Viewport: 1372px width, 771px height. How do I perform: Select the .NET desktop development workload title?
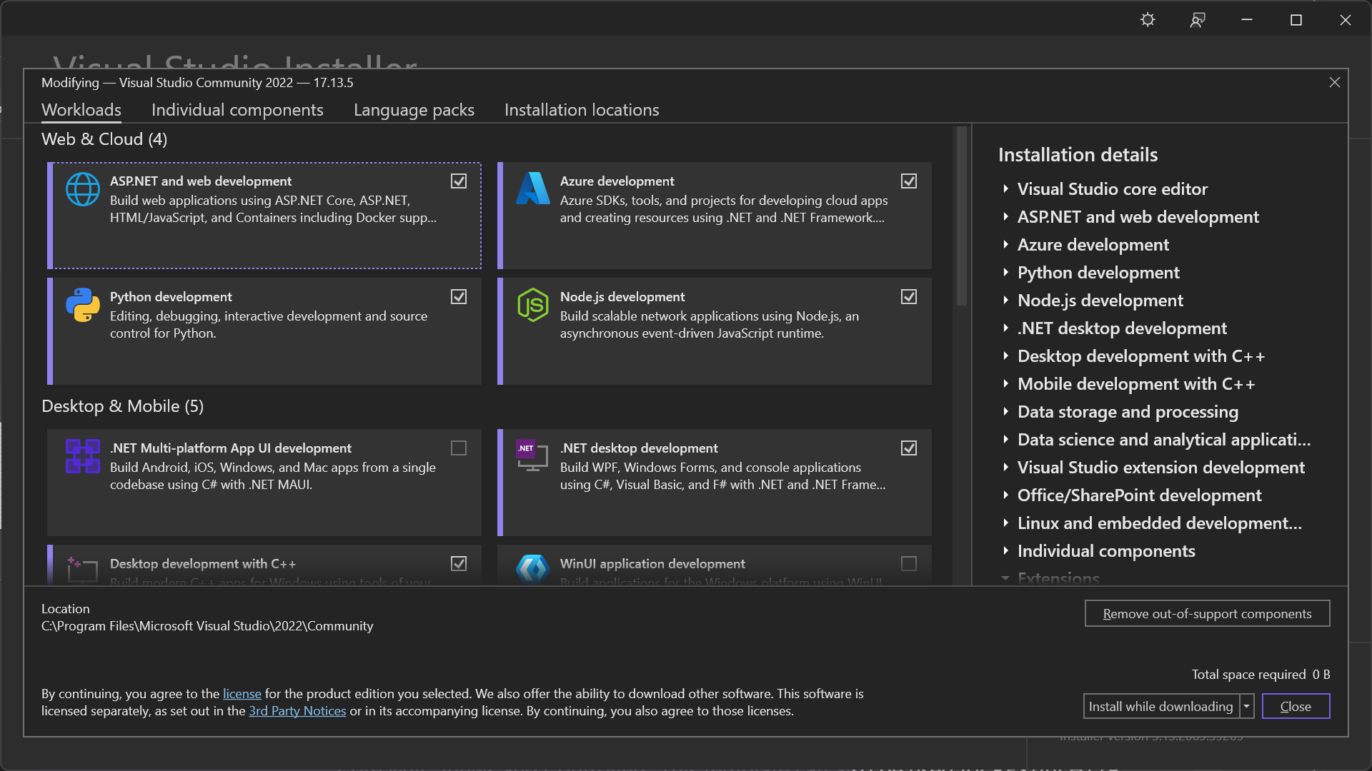(639, 448)
